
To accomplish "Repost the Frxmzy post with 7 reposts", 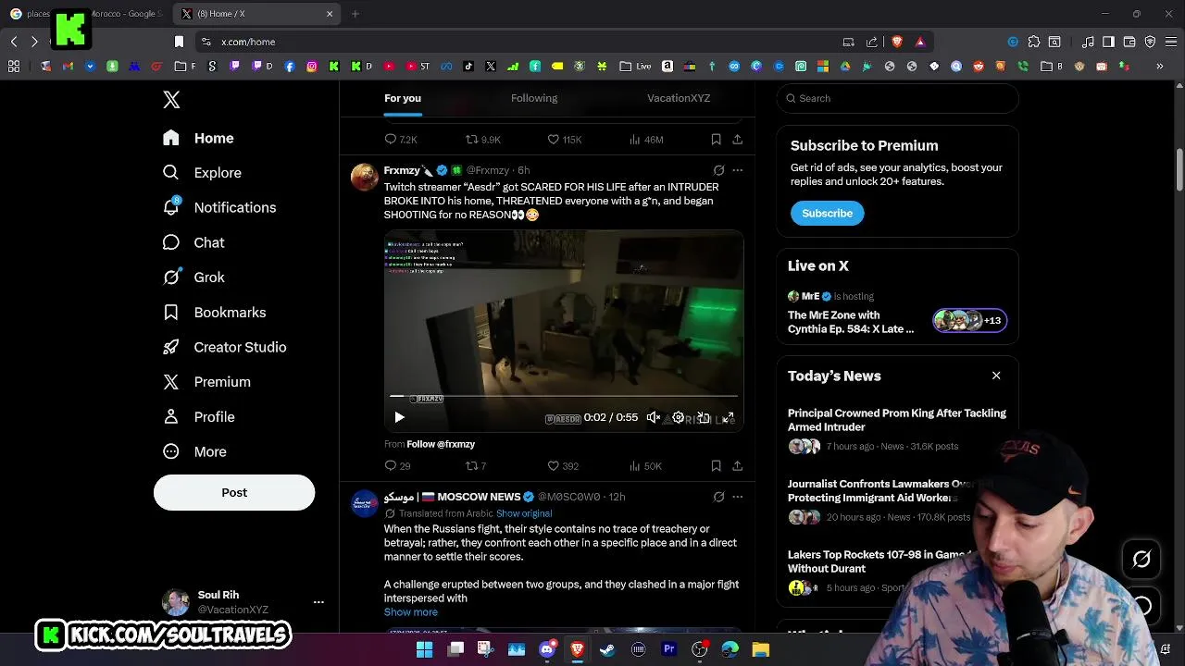I will pos(475,466).
